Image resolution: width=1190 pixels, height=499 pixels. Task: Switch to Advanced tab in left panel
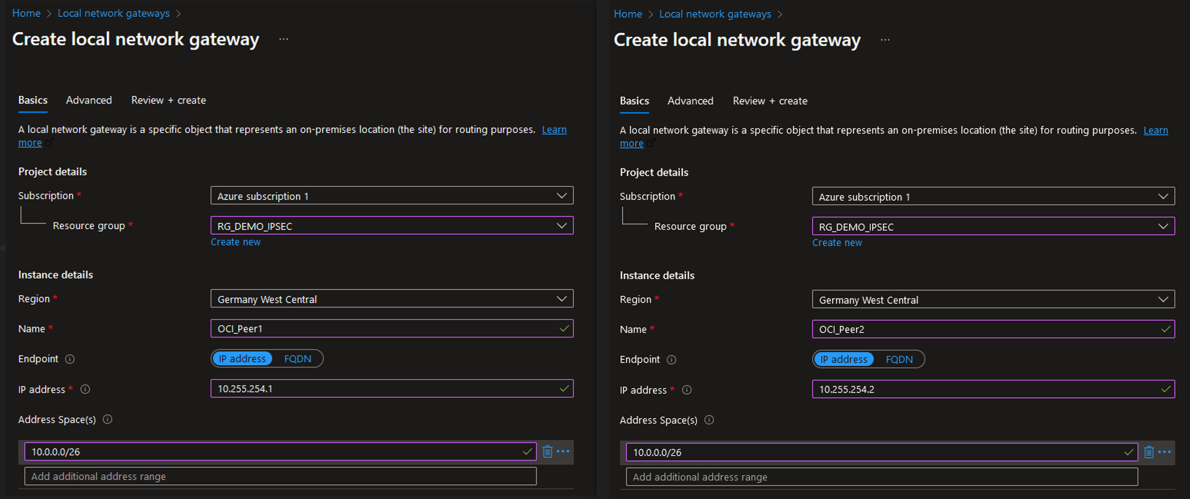click(x=88, y=100)
